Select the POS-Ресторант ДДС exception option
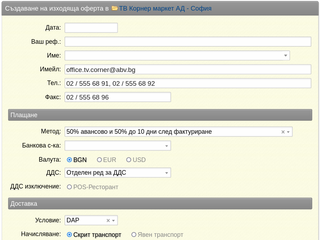Viewport: 320px width, 240px height. [x=69, y=187]
